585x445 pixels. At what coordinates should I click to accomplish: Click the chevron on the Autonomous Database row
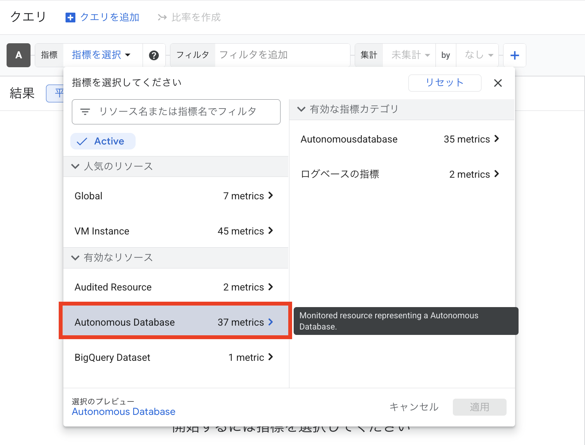pyautogui.click(x=270, y=322)
